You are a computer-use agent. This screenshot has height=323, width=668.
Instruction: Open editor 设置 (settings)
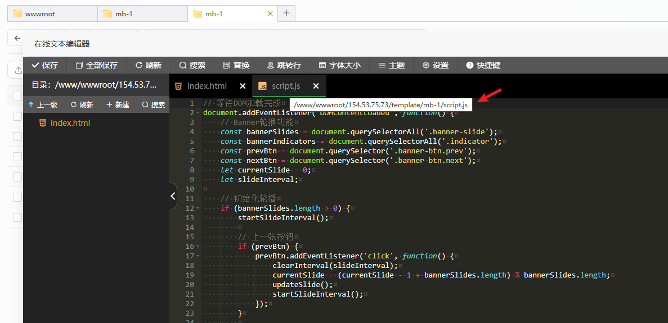point(435,65)
